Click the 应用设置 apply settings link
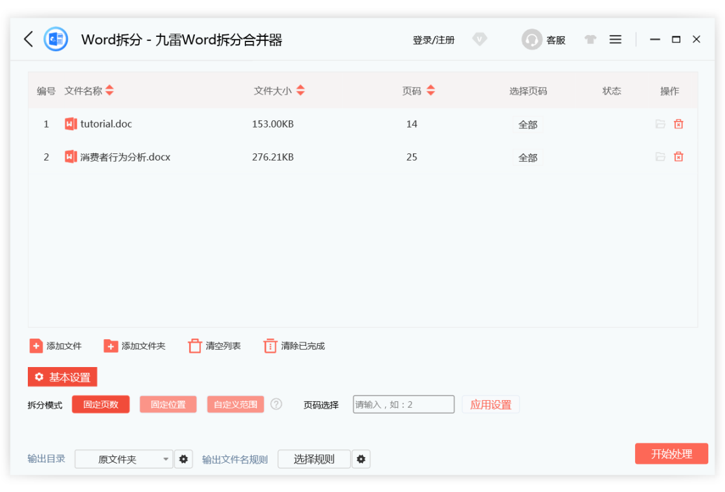 [x=490, y=404]
